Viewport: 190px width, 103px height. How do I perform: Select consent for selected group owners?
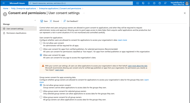41,91
